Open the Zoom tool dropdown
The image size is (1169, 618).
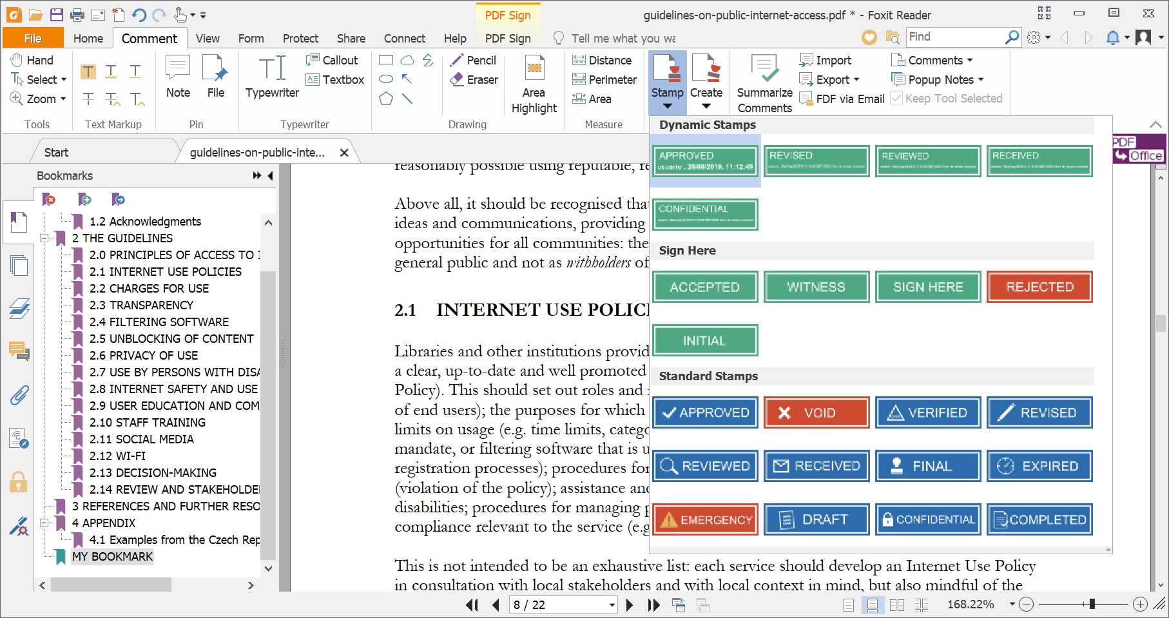pos(63,99)
